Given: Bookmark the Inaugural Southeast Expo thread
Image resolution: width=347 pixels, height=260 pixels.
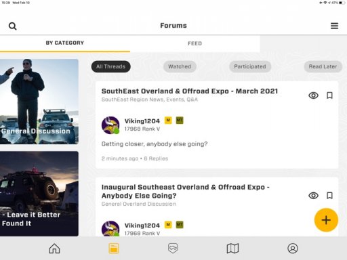Looking at the screenshot, I should [x=329, y=196].
